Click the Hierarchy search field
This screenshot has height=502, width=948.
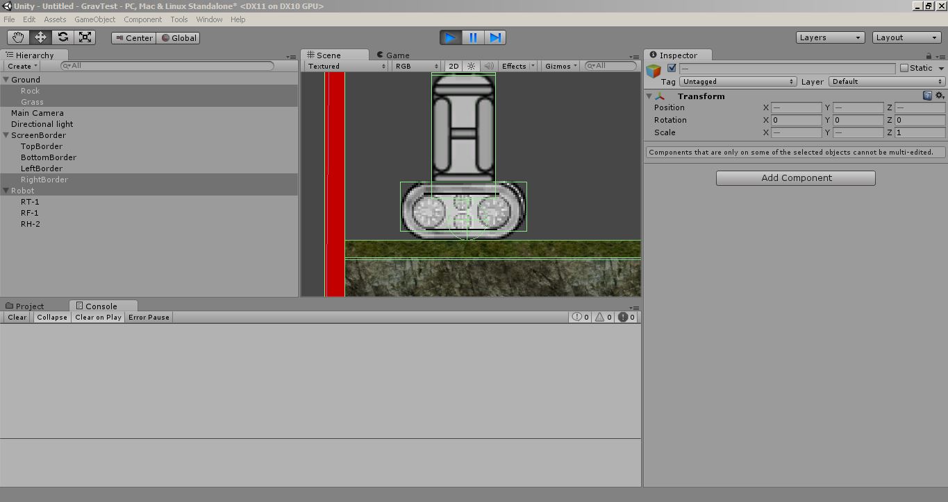click(x=167, y=65)
